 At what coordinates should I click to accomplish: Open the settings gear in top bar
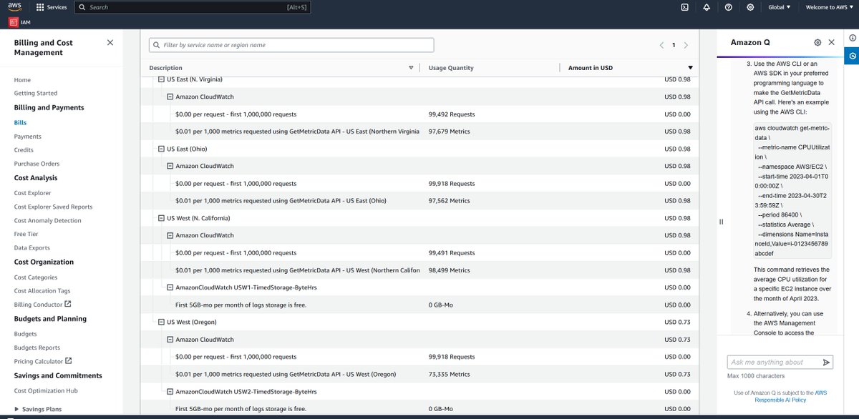pos(750,7)
